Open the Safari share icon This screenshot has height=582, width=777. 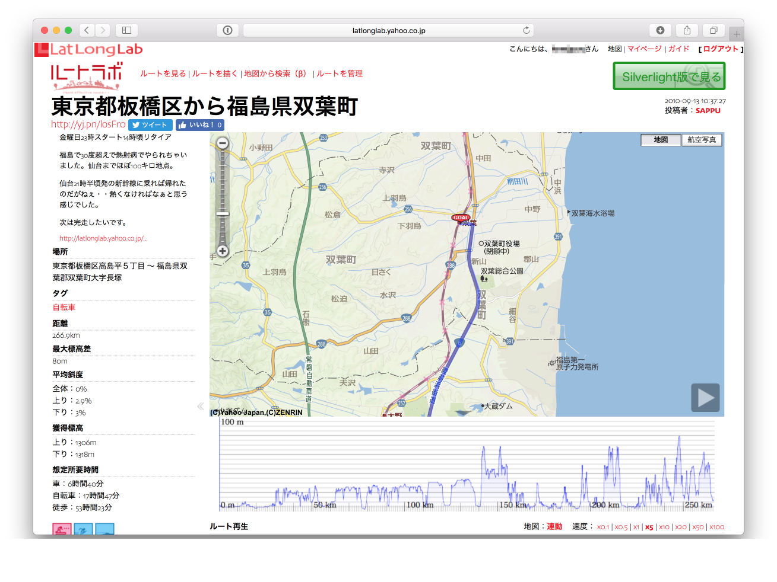click(x=687, y=30)
